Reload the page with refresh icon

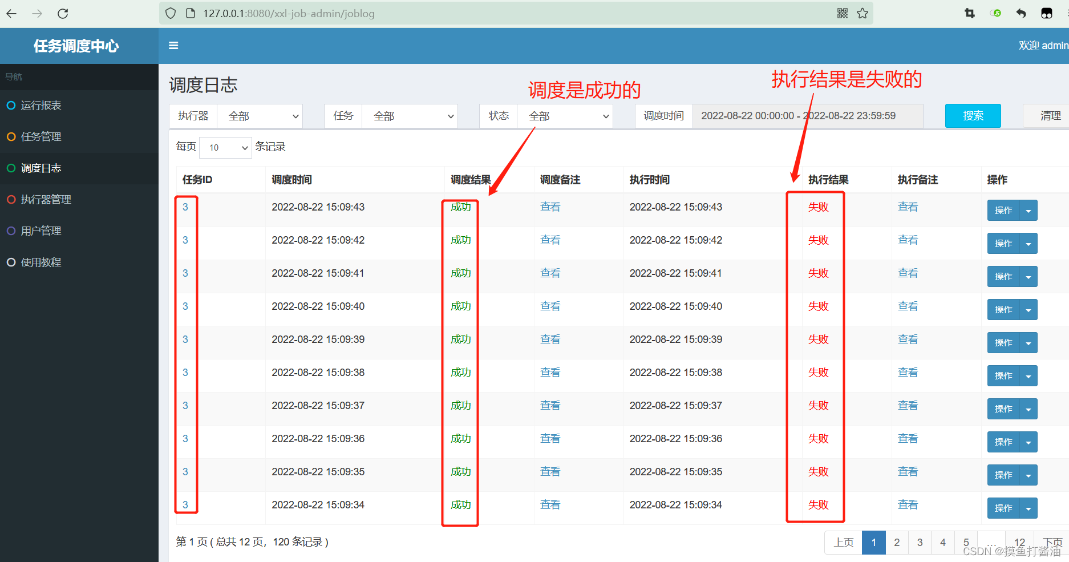(x=63, y=13)
